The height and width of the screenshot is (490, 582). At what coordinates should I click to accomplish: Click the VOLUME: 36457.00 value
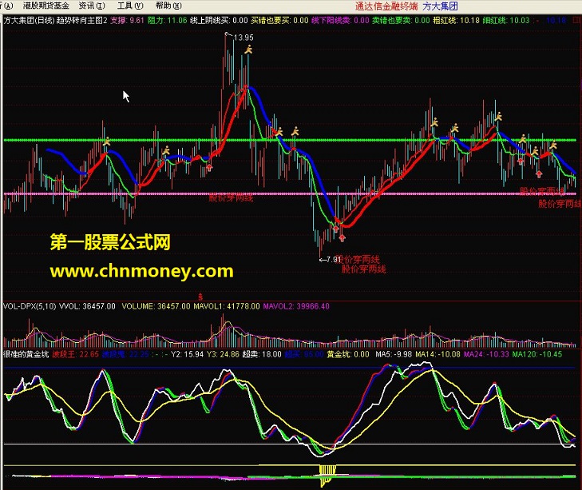coord(156,306)
